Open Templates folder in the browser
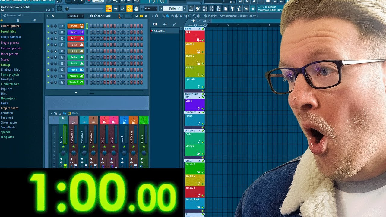Image resolution: width=386 pixels, height=217 pixels. (7, 137)
